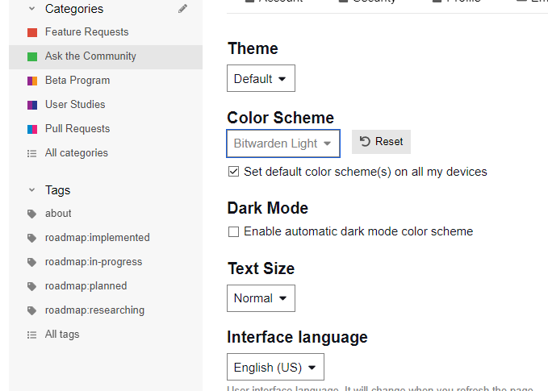Collapse the Tags section
Image resolution: width=548 pixels, height=391 pixels.
(x=31, y=190)
